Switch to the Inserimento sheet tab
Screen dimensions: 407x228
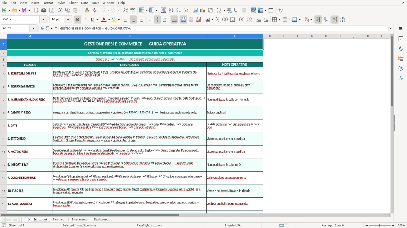point(79,219)
